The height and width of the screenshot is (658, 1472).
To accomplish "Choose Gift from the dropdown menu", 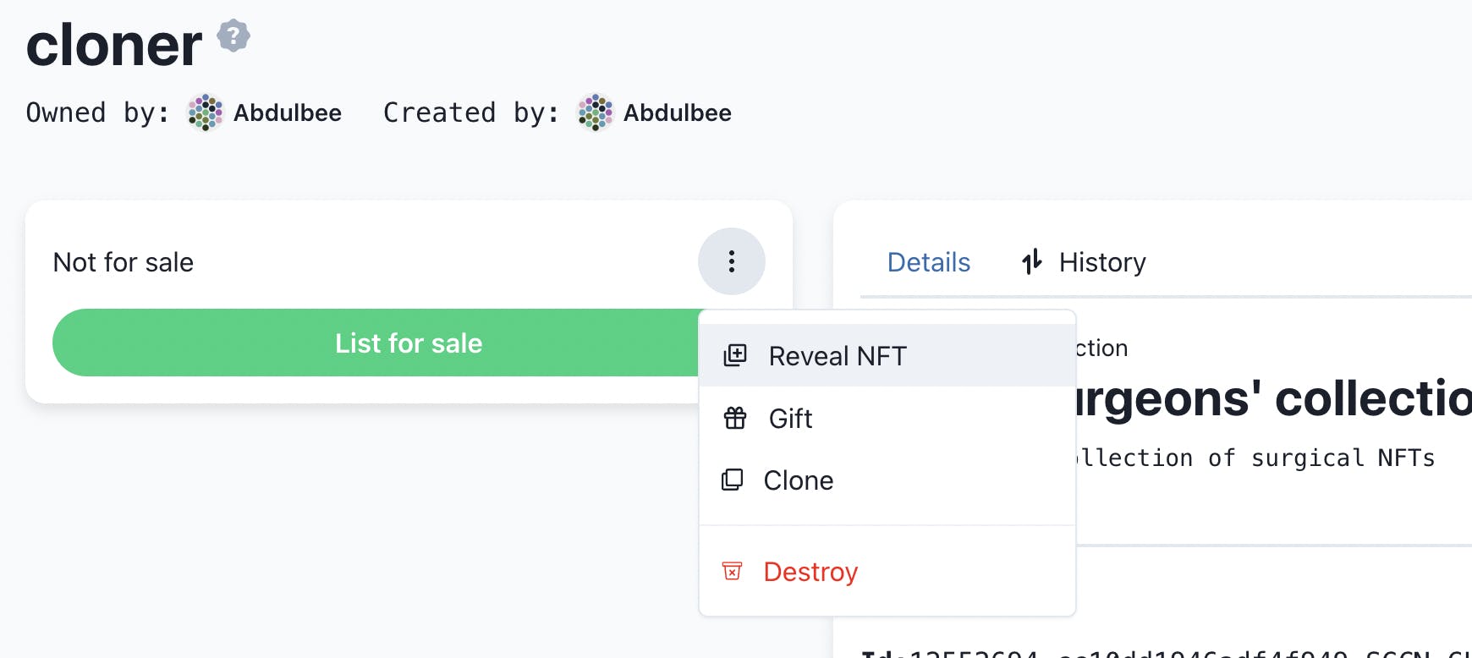I will tap(887, 418).
